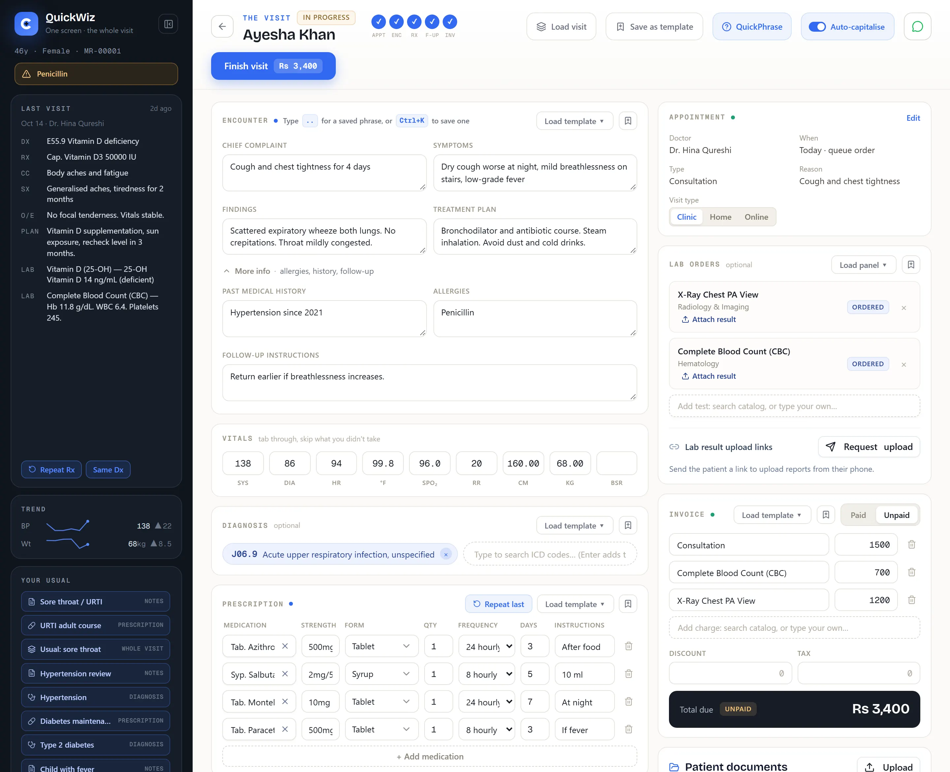Click the Same Dx button

pyautogui.click(x=108, y=469)
